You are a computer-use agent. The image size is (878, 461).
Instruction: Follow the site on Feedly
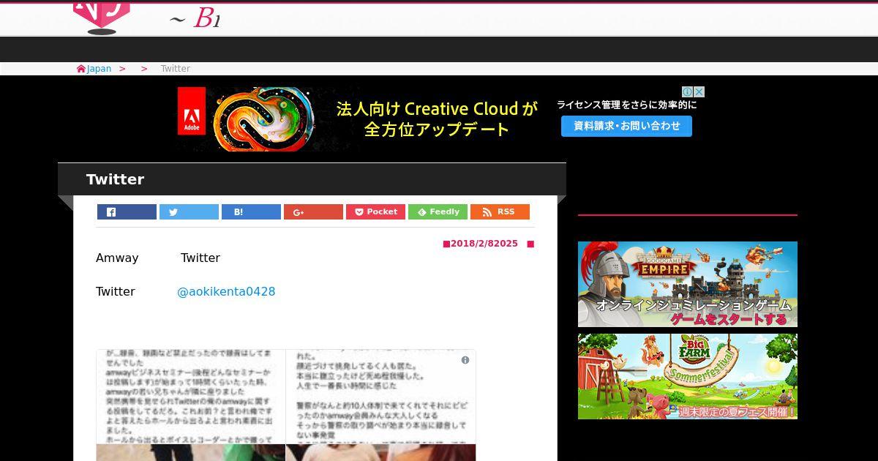(x=438, y=212)
